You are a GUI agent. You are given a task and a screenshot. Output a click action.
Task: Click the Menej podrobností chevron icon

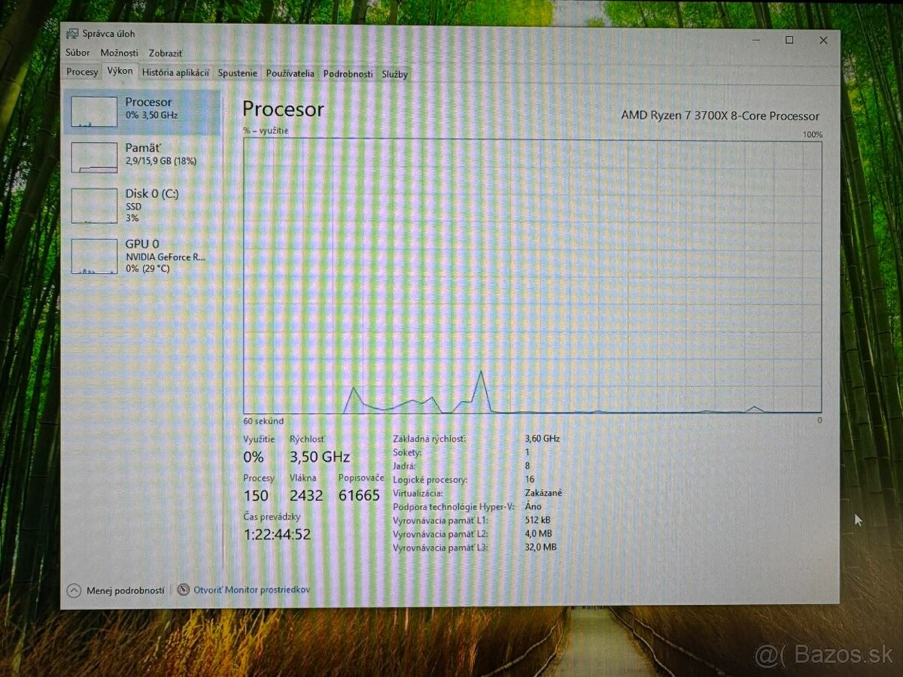coord(74,590)
